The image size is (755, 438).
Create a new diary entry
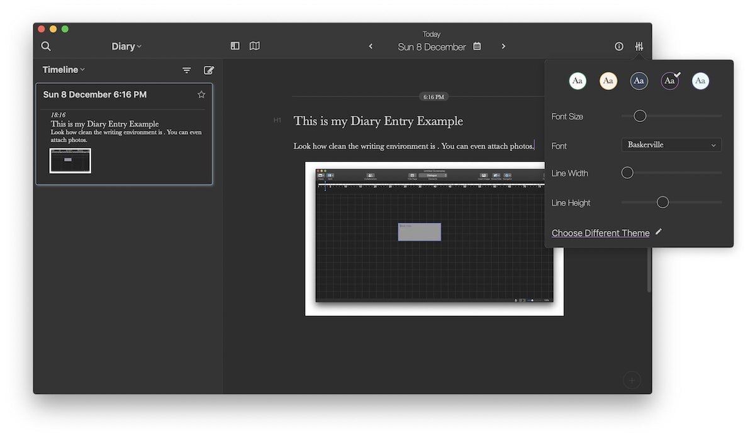[209, 70]
